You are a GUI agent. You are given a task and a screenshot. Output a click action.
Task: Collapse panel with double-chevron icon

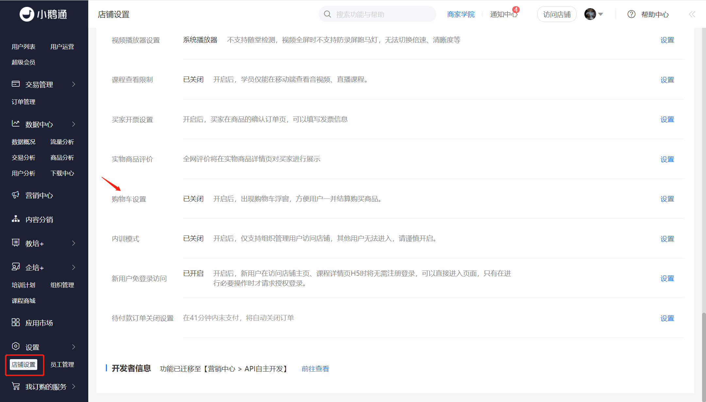[692, 14]
